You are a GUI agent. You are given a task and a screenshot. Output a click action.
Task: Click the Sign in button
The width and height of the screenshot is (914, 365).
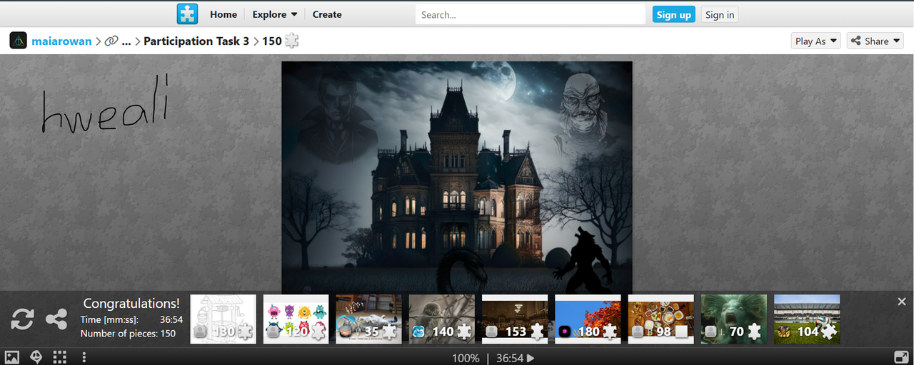[719, 14]
